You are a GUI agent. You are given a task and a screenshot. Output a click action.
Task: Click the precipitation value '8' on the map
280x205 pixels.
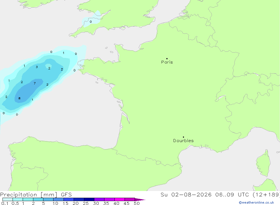click(19, 98)
